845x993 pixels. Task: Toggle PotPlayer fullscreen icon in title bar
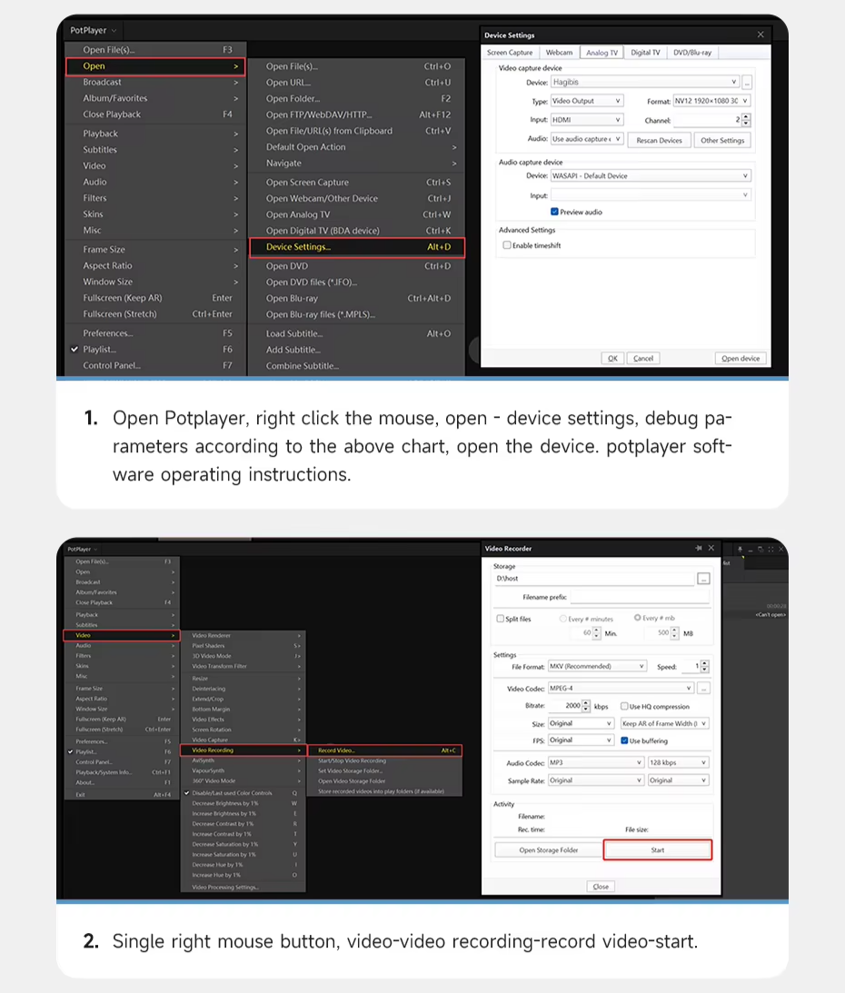770,549
